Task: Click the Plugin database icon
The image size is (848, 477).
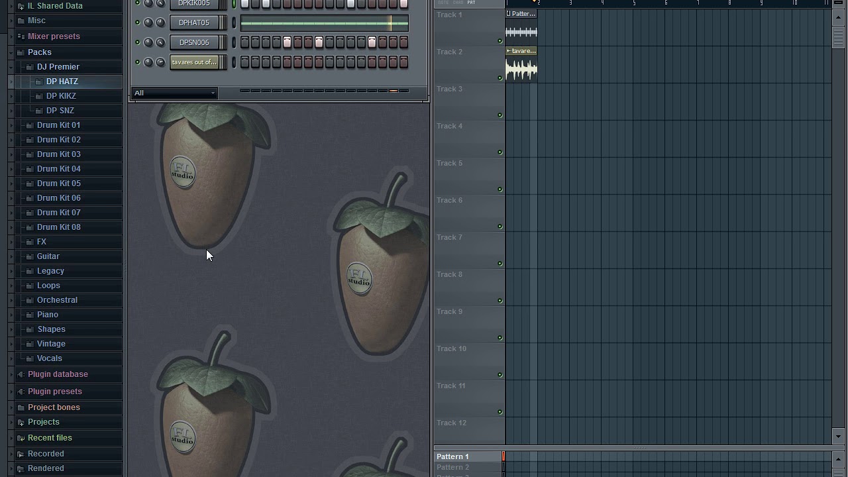Action: [x=21, y=374]
